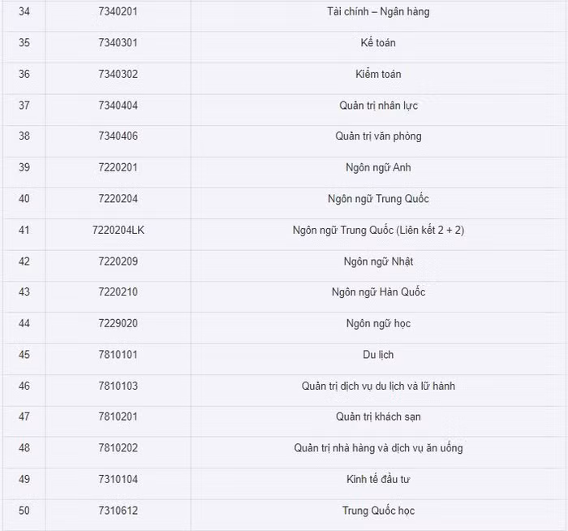Select the "Tài chính – Ngân hàng" cell
This screenshot has height=531, width=568.
click(378, 11)
